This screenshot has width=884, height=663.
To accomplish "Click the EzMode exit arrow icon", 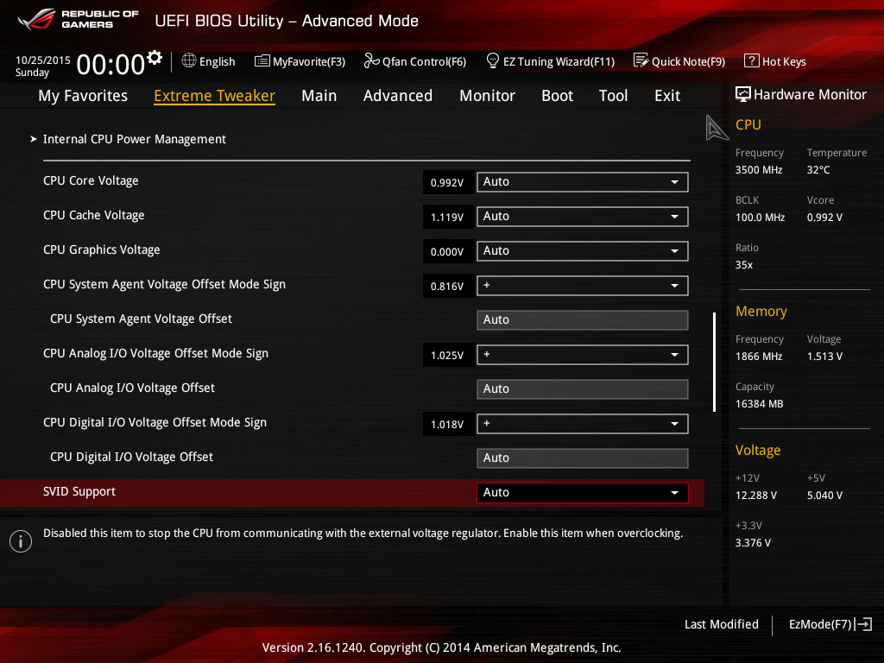I will pos(863,624).
